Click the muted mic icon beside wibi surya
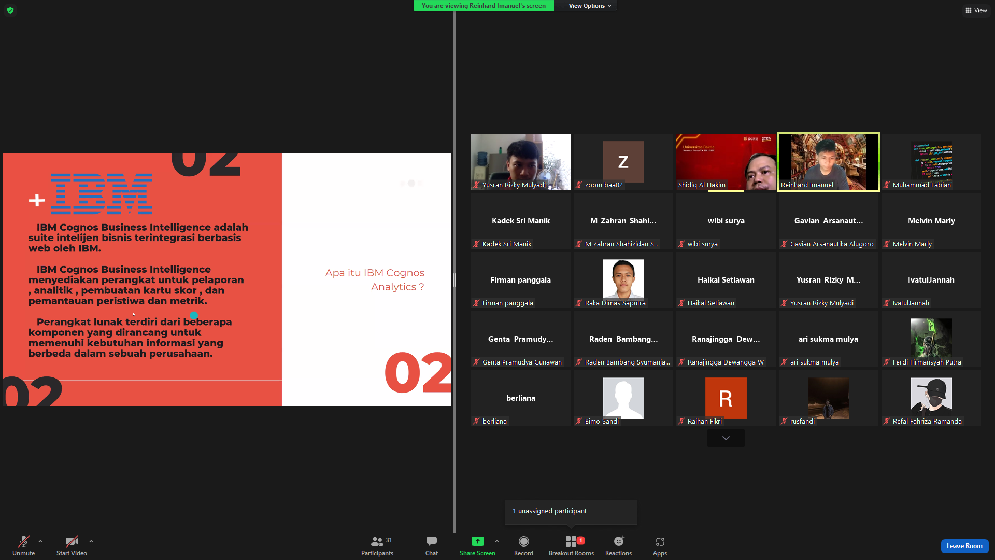995x560 pixels. [x=681, y=244]
